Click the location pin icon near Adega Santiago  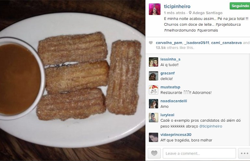click(x=190, y=13)
